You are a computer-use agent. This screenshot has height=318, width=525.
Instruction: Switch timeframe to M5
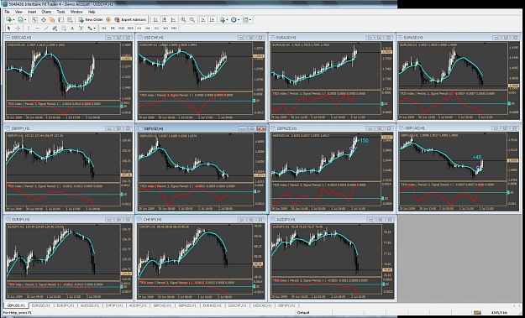(x=113, y=28)
